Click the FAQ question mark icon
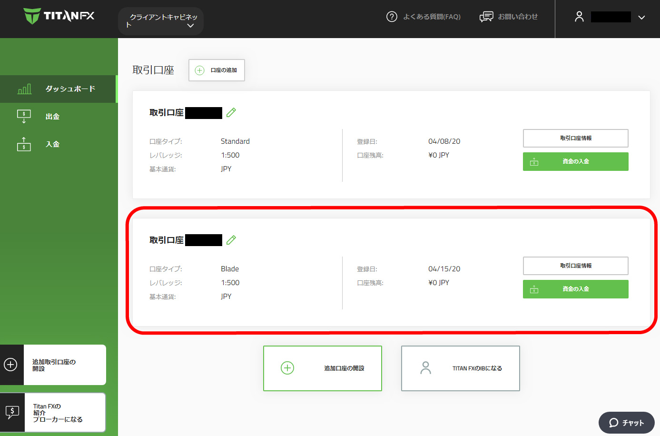Image resolution: width=660 pixels, height=436 pixels. 392,17
